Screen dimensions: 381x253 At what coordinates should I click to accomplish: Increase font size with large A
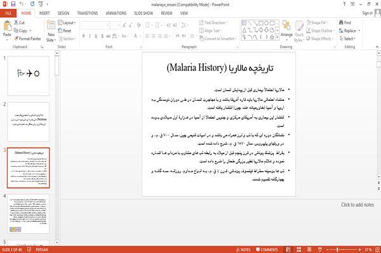point(124,25)
